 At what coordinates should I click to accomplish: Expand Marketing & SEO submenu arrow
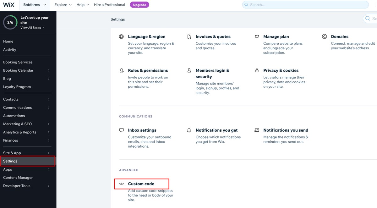point(49,124)
